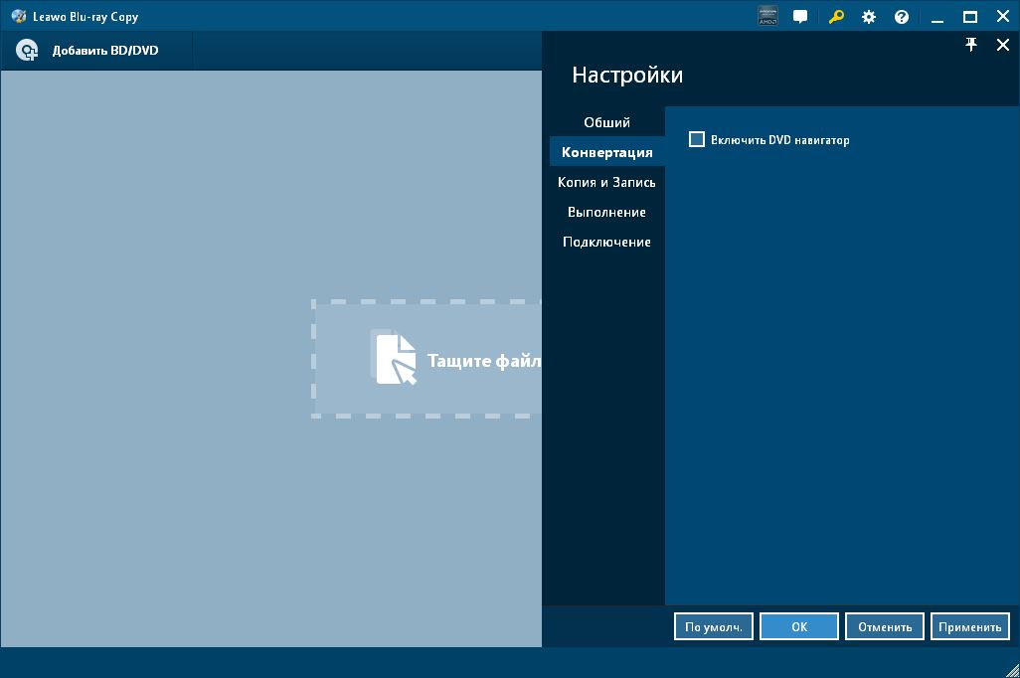Click the window resize grip corner
1020x678 pixels.
coord(1012,670)
